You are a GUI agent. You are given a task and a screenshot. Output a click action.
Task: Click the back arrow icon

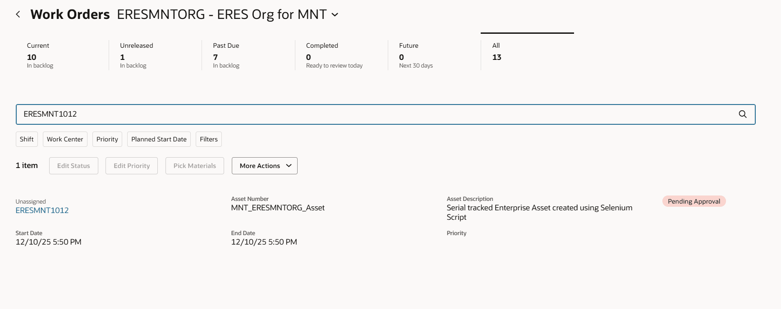18,14
